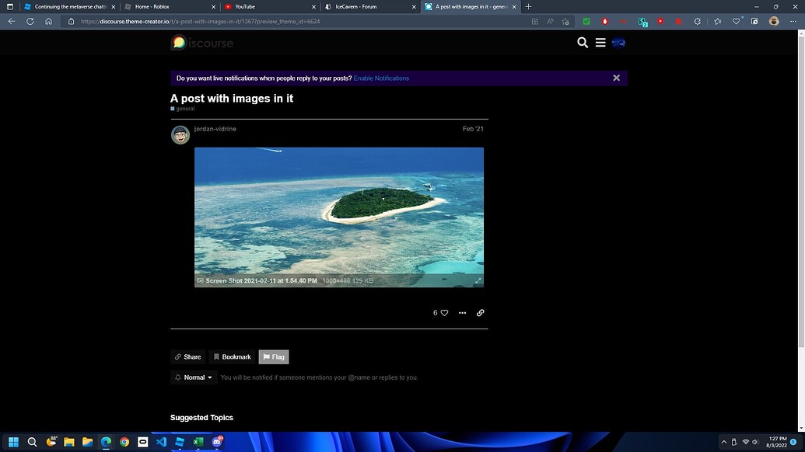Copy post link with chain icon
The image size is (805, 452).
pos(481,313)
